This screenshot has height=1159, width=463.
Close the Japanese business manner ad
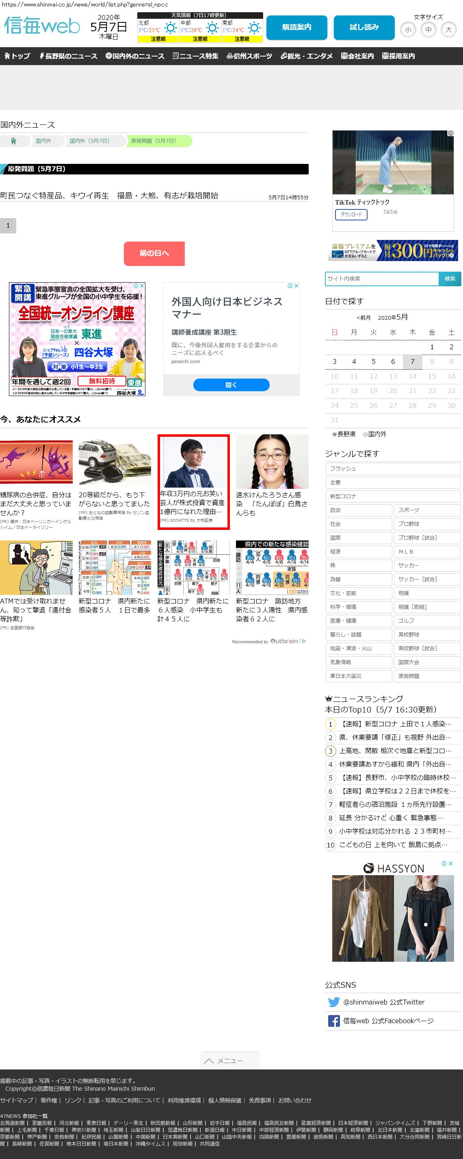[x=296, y=286]
